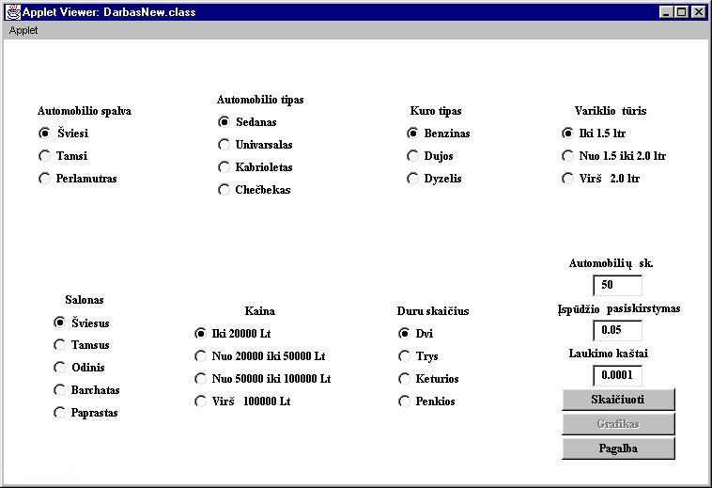The image size is (712, 488).
Task: Open the Applet menu
Action: 23,31
